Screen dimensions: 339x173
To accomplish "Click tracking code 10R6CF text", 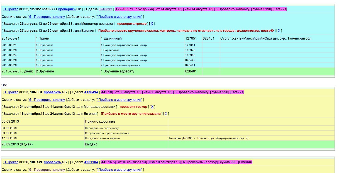I will coord(36,92).
